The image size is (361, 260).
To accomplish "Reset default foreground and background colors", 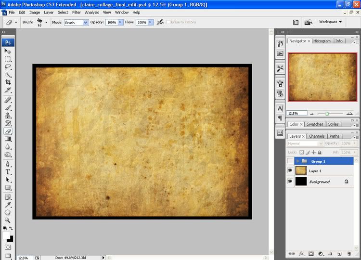I will pyautogui.click(x=5, y=228).
